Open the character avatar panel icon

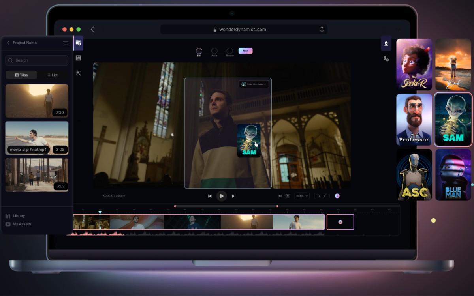tap(386, 43)
